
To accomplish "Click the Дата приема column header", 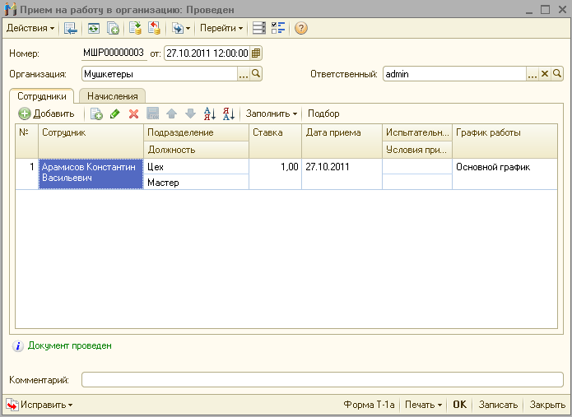I will (342, 141).
